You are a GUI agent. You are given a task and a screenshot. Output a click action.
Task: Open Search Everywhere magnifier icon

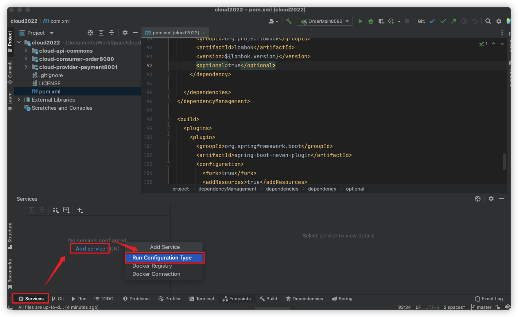(488, 21)
